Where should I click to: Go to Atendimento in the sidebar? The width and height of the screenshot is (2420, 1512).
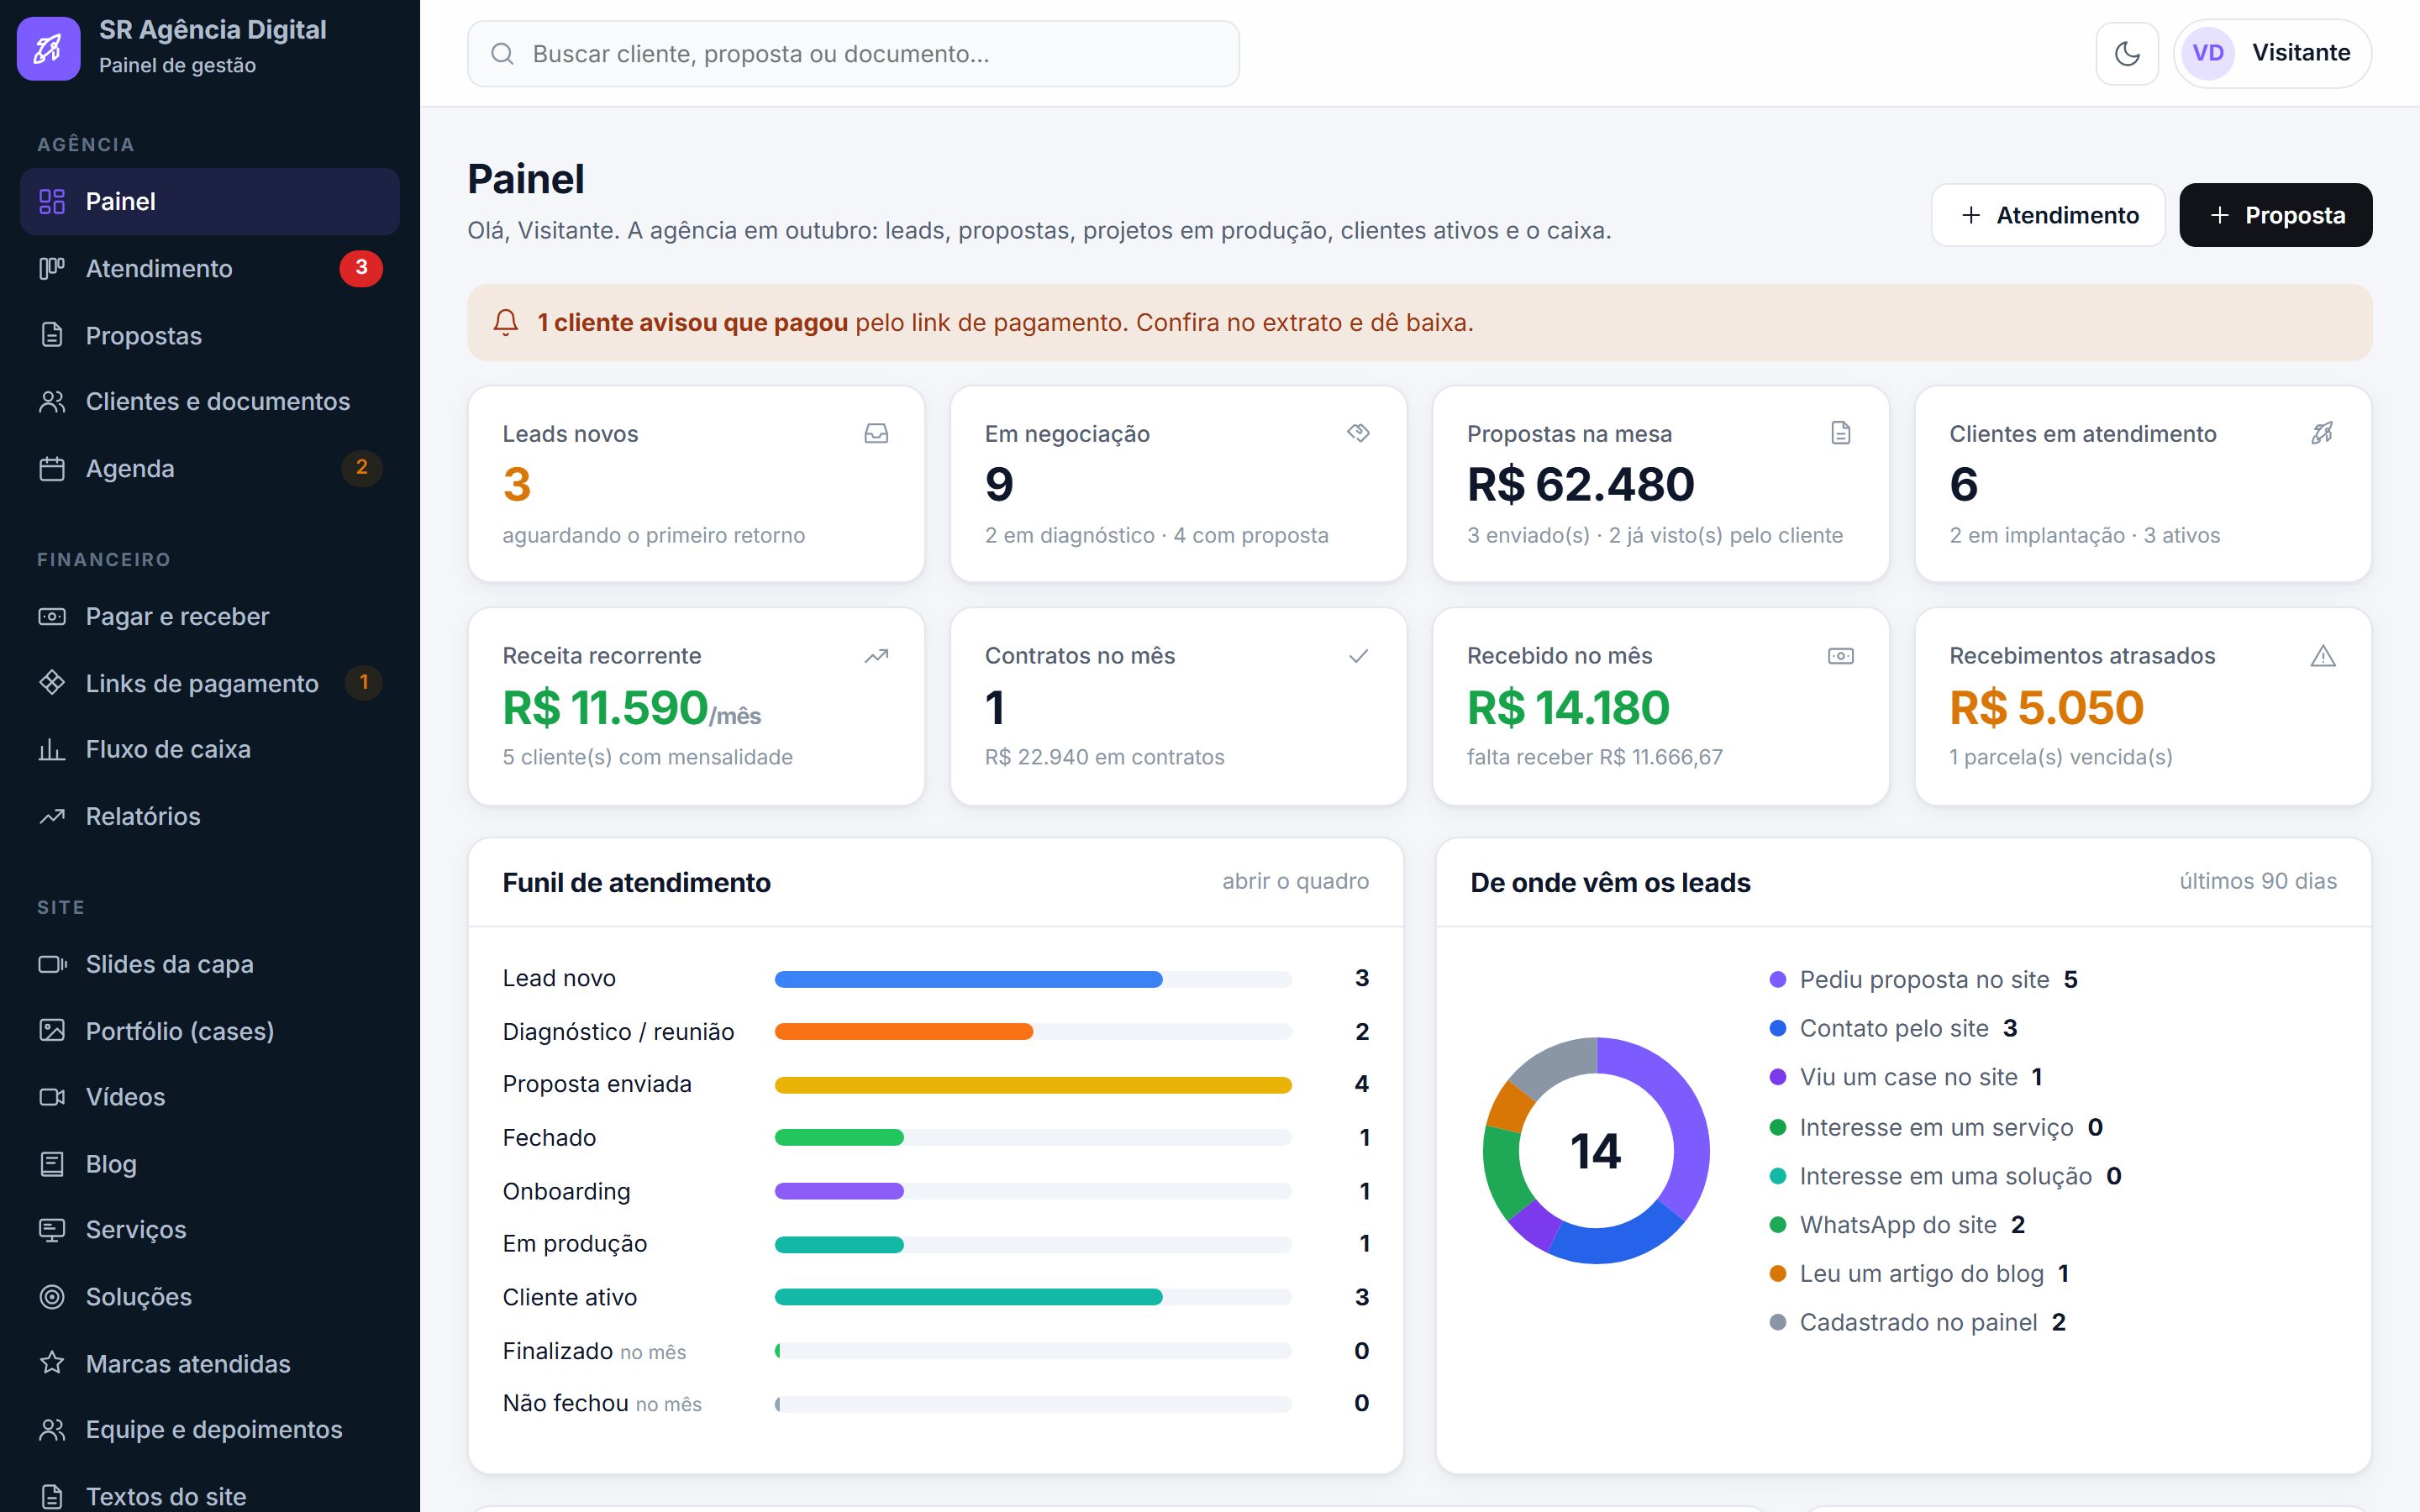[x=210, y=268]
